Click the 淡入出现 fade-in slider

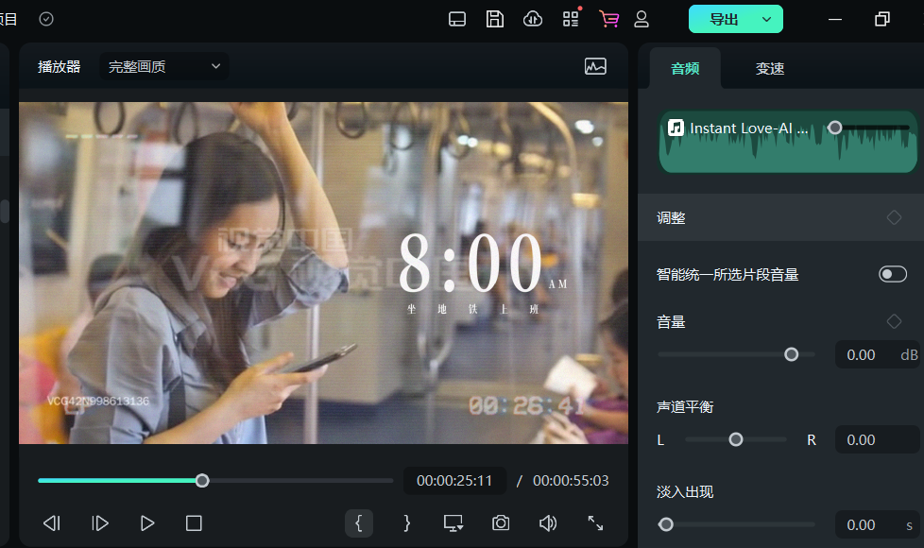(x=666, y=523)
